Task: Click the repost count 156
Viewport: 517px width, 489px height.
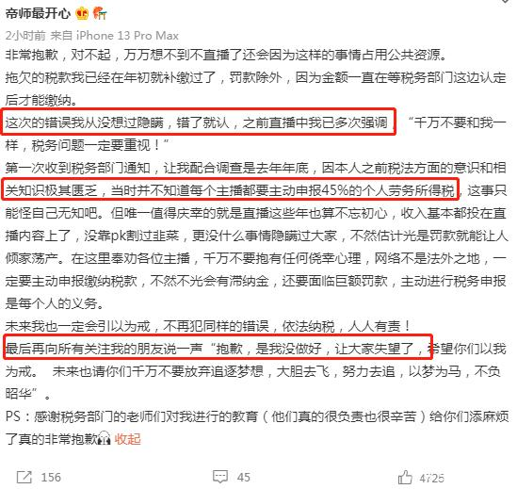Action: (51, 478)
